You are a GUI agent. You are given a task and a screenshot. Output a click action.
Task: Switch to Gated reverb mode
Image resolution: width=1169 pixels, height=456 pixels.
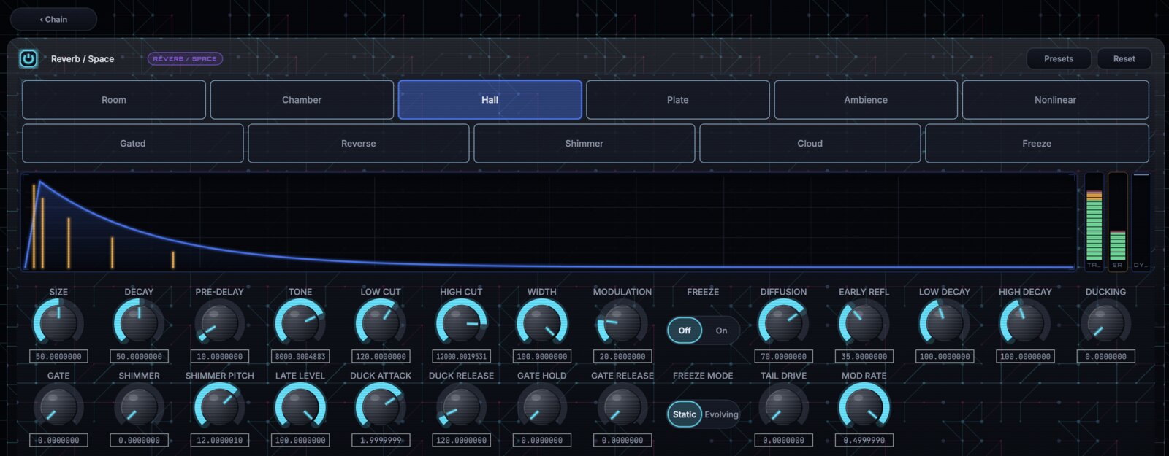[133, 144]
